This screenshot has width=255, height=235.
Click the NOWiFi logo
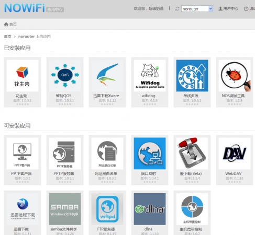[25, 8]
